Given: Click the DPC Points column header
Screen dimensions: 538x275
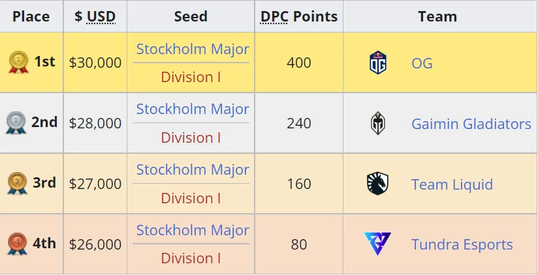Looking at the screenshot, I should [299, 16].
